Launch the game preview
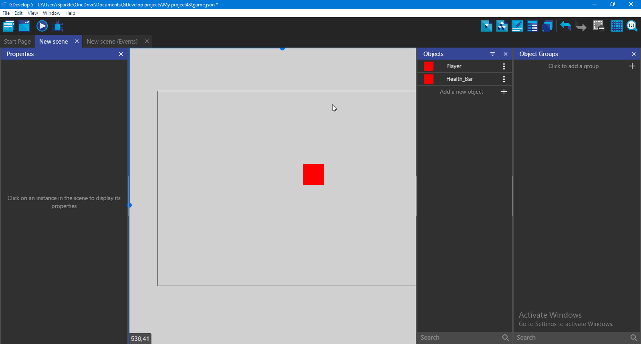Image resolution: width=641 pixels, height=344 pixels. click(x=42, y=26)
